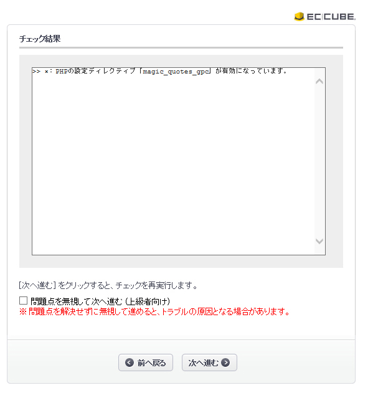This screenshot has width=373, height=393.
Task: Proceed with the 次へ進む button
Action: 209,362
